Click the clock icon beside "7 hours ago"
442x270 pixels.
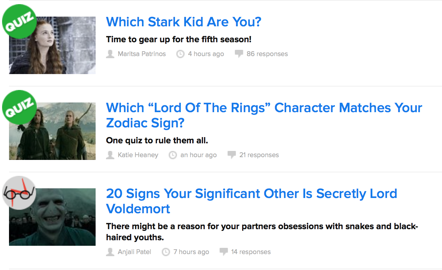coord(166,252)
